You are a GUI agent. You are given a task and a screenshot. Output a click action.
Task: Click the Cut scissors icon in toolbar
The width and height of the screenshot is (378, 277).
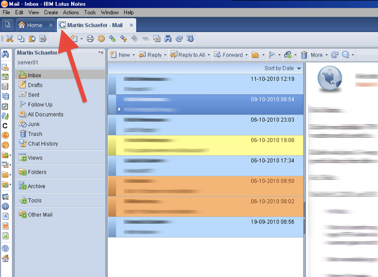[9, 39]
